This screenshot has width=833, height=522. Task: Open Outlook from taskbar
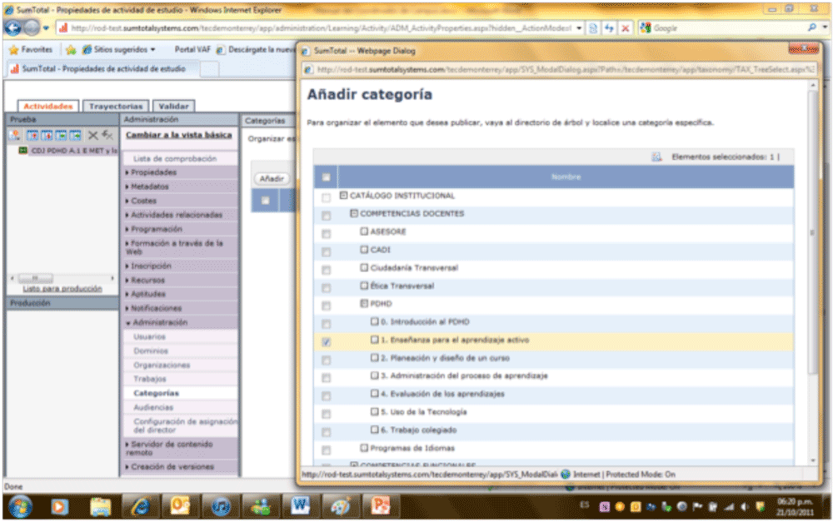click(x=180, y=507)
